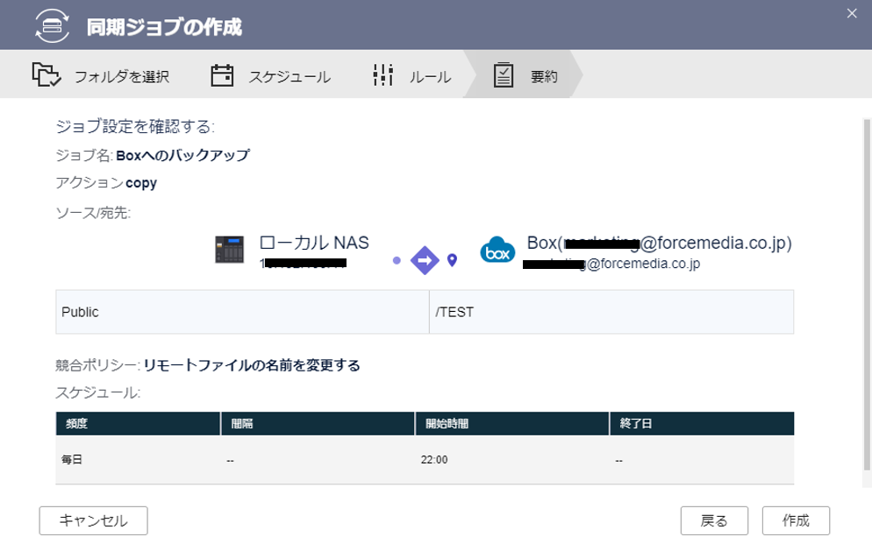The image size is (872, 551).
Task: Click the 戻る button to go back
Action: (714, 520)
